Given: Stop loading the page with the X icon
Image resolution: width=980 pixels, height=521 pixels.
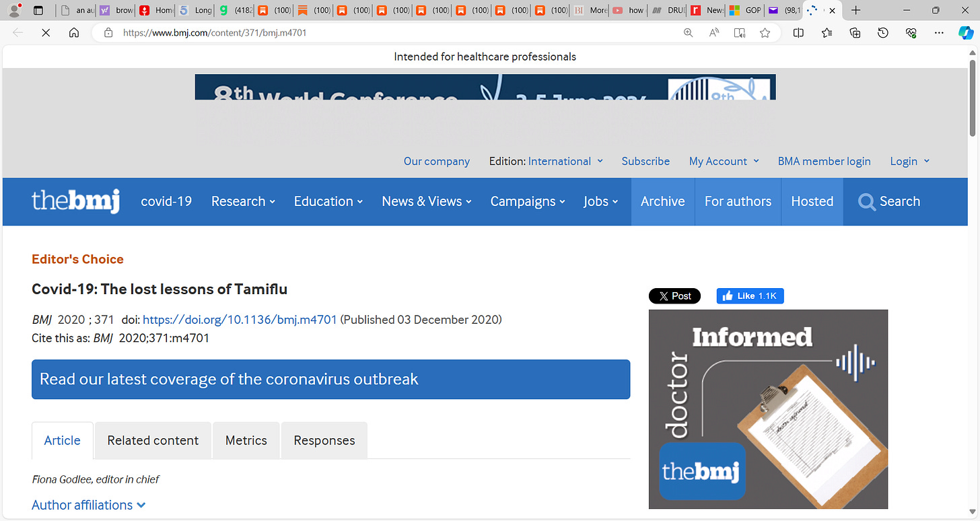Looking at the screenshot, I should point(46,32).
